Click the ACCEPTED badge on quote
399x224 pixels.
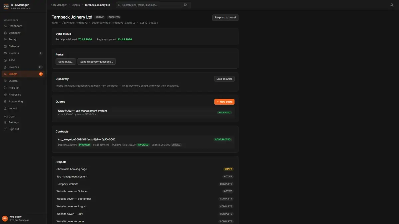(x=224, y=112)
